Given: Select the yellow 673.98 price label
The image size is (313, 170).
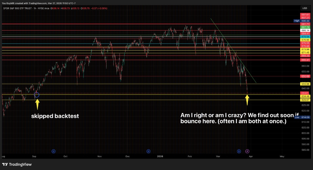Looking at the screenshot, I should [x=305, y=49].
